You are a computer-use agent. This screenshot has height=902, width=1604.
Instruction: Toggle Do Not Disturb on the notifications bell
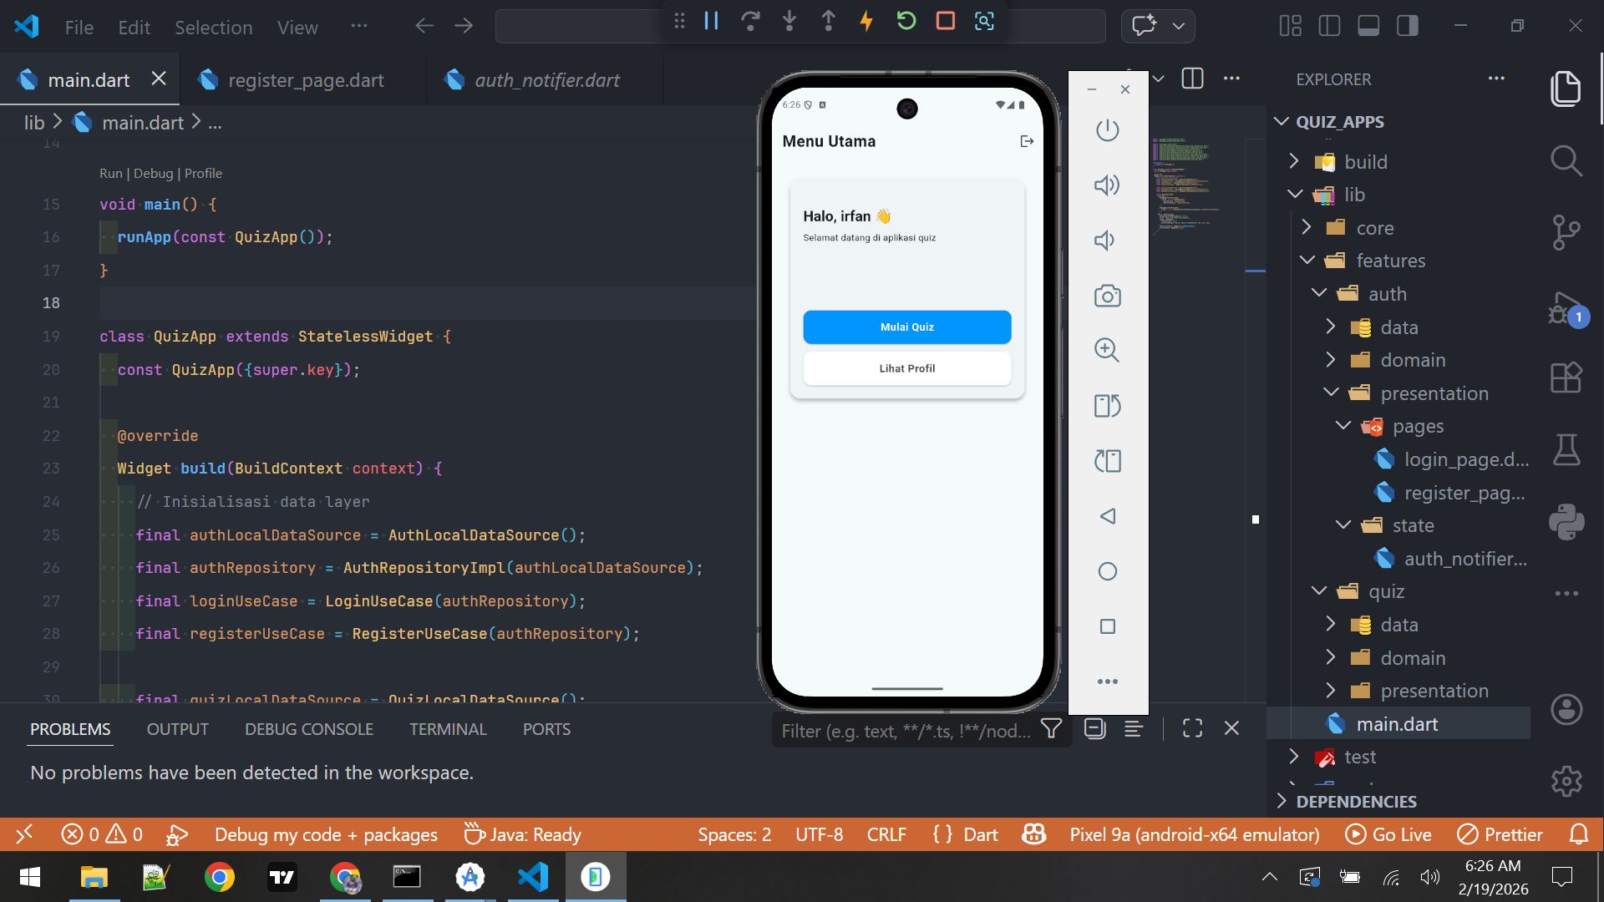(1578, 834)
